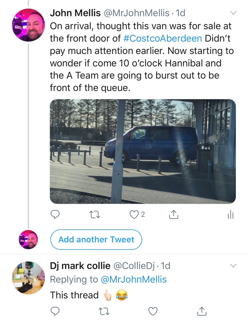Like John Mellis's tweet with 2 likes

[x=135, y=214]
